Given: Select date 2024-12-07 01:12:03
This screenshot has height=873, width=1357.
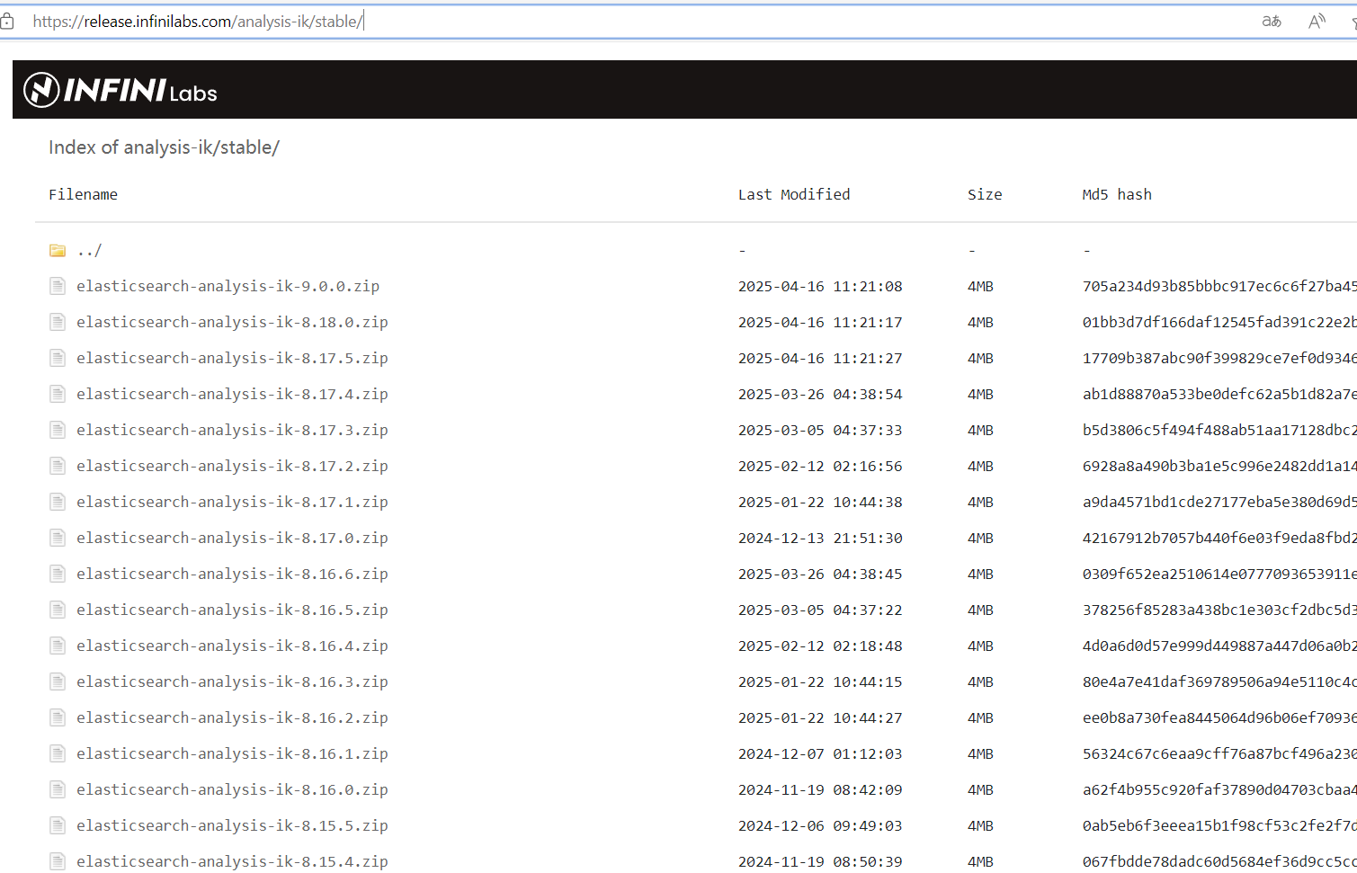Looking at the screenshot, I should click(x=820, y=753).
